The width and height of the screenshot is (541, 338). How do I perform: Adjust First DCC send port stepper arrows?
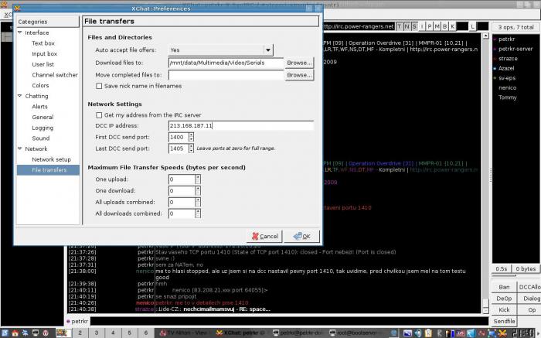191,137
